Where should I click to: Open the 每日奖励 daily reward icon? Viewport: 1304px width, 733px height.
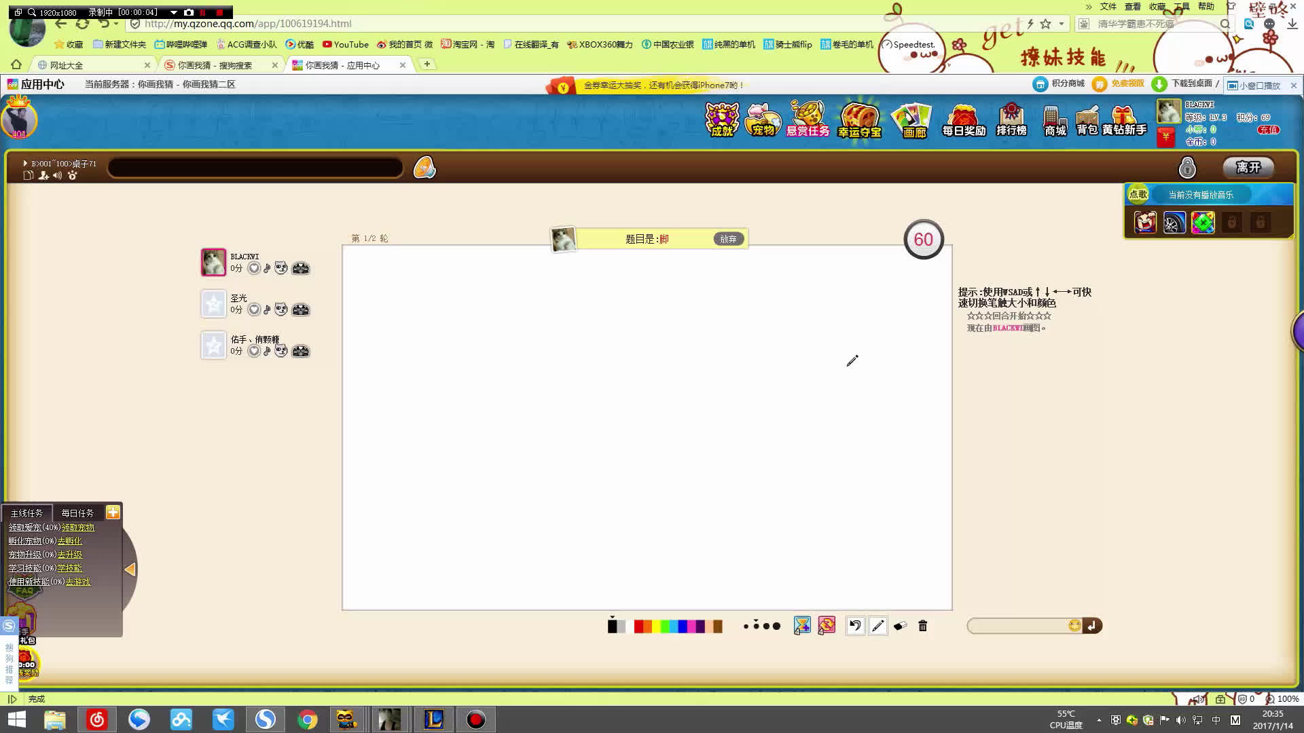click(x=964, y=121)
